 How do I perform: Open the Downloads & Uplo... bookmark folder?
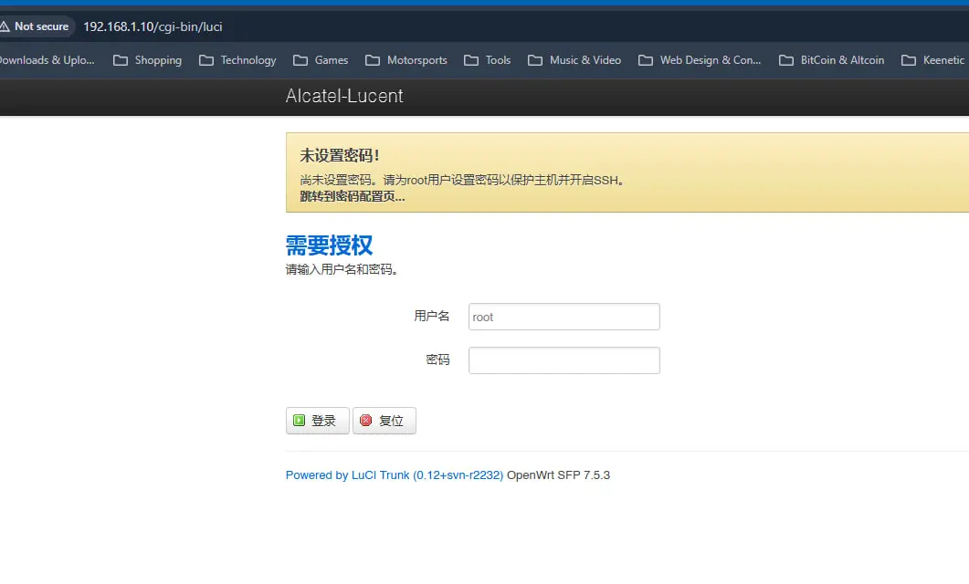coord(47,60)
